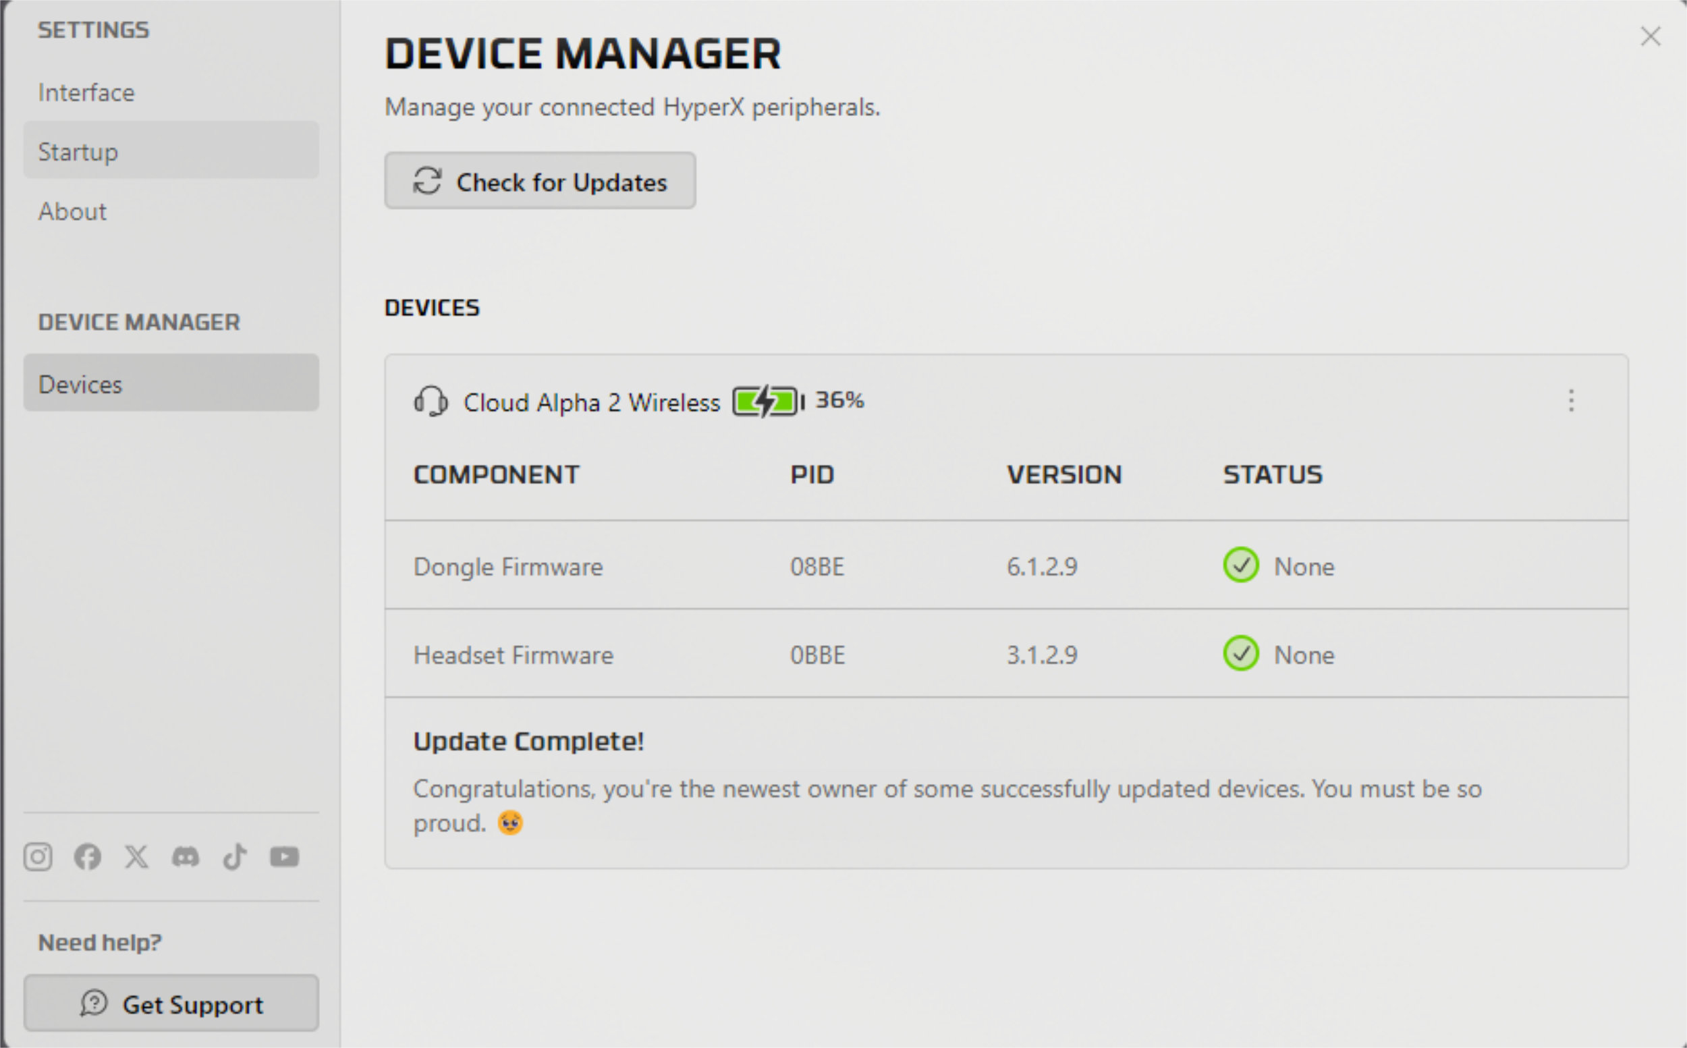Select the Startup settings item
1687x1048 pixels.
pos(171,151)
